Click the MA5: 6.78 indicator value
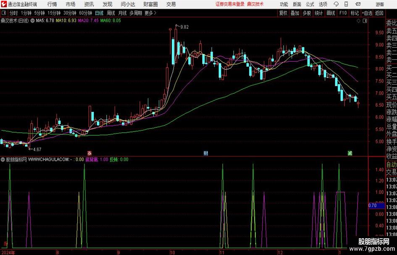This screenshot has height=255, width=397. [45, 21]
